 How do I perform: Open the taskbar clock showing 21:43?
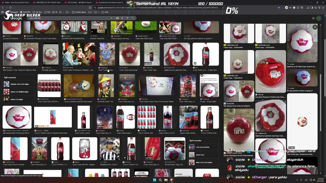coord(320,180)
